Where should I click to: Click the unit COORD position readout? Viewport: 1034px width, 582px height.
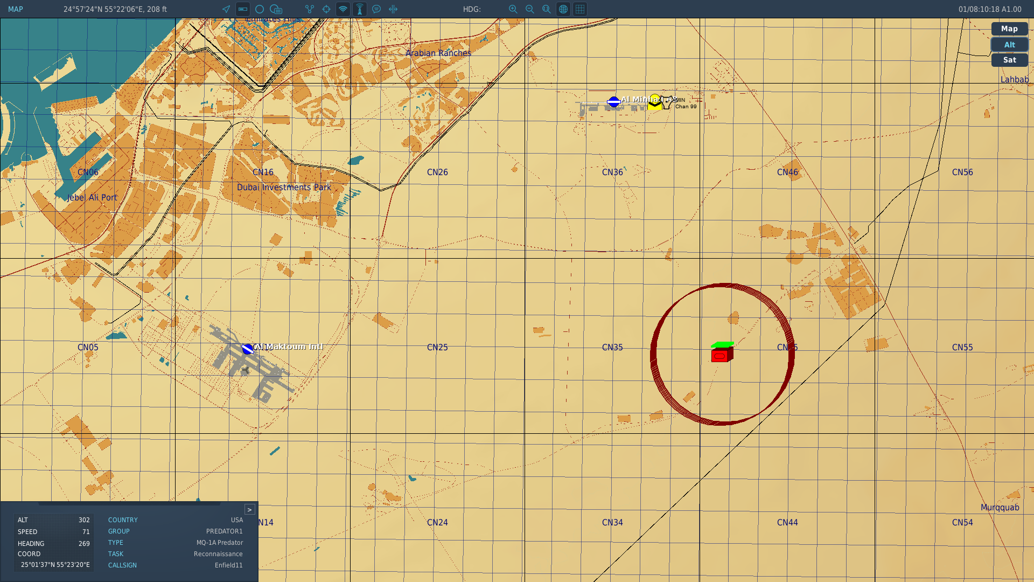pyautogui.click(x=55, y=565)
